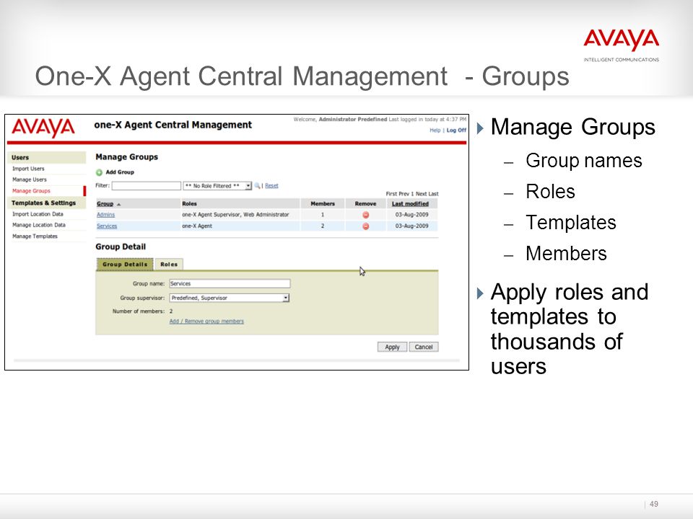Viewport: 693px width, 519px height.
Task: Open the Group supervisor dropdown
Action: pyautogui.click(x=230, y=298)
